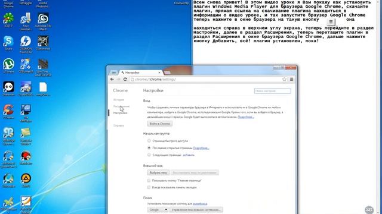The height and width of the screenshot is (214, 382).
Task: Close the Настройки tab
Action: (159, 73)
